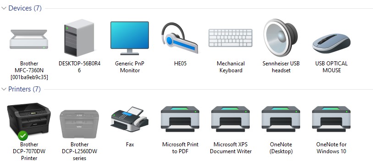The width and height of the screenshot is (373, 166).
Task: Click the 'DESKTOP-56B0R46' label text
Action: pyautogui.click(x=79, y=67)
